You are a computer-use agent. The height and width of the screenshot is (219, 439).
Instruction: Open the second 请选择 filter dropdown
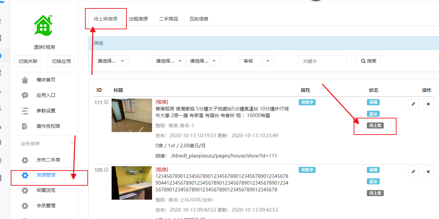coord(169,61)
